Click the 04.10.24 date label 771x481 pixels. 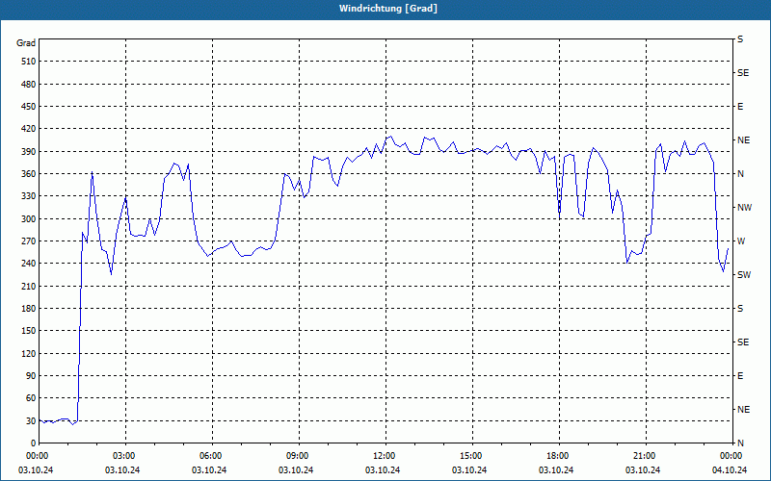730,470
